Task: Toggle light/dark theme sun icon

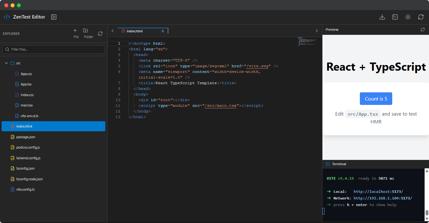Action: point(408,17)
